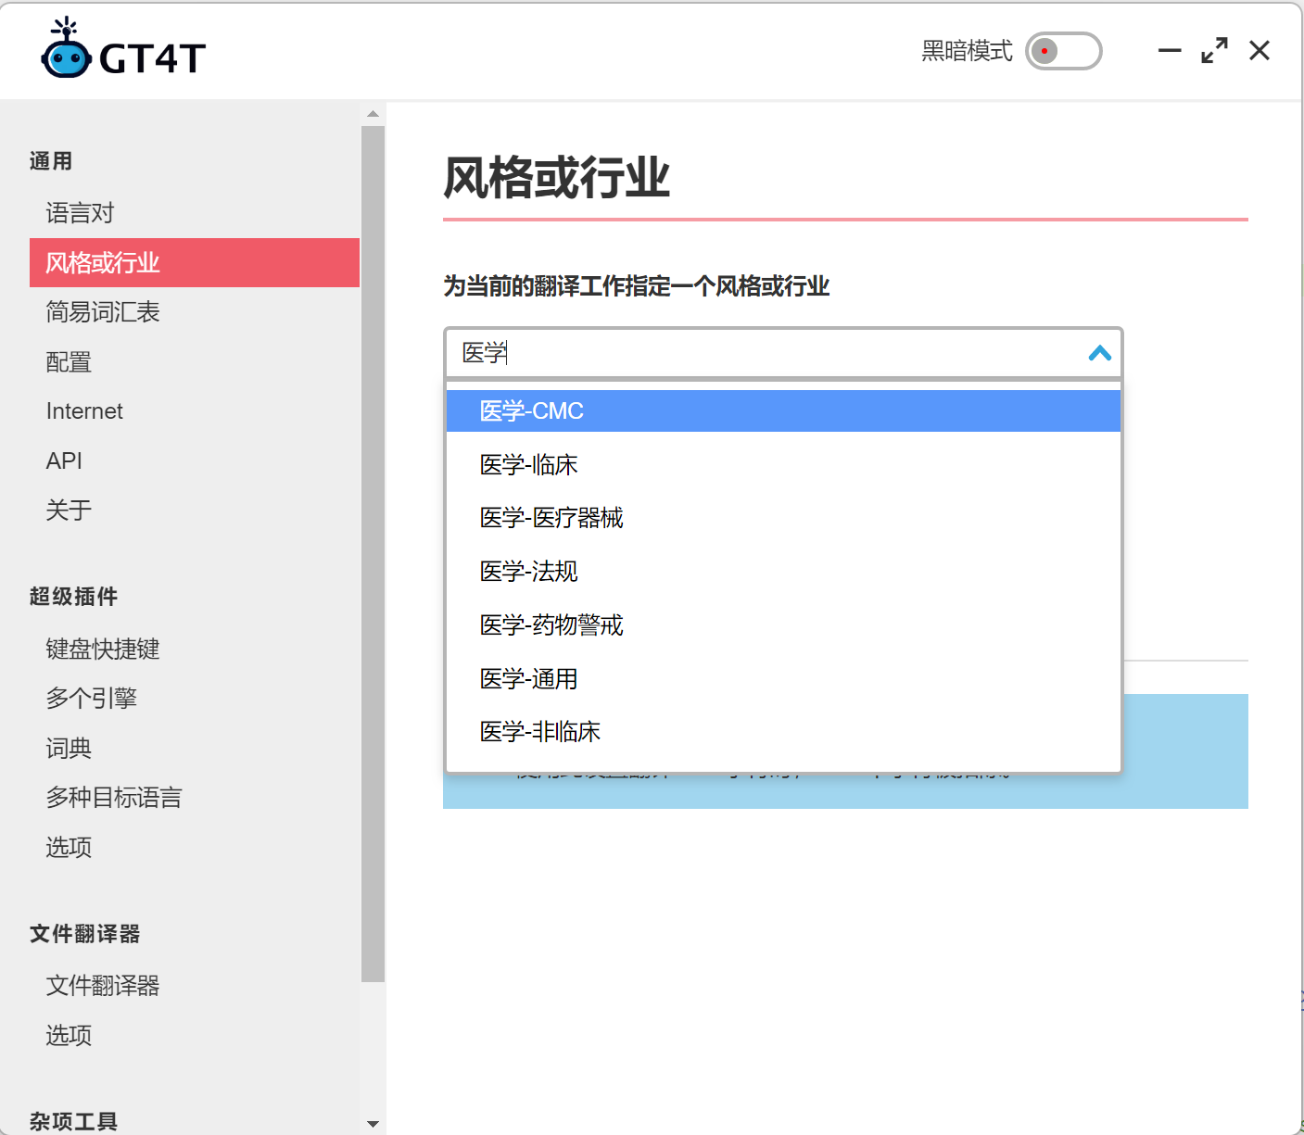Screen dimensions: 1304x1135
Task: Open 语言对 settings page
Action: [80, 213]
